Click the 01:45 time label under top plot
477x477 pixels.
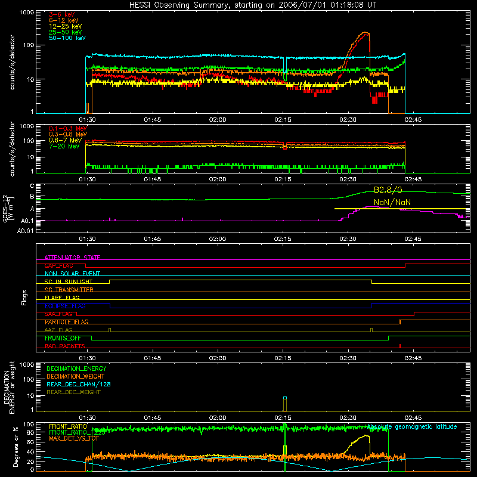click(153, 120)
